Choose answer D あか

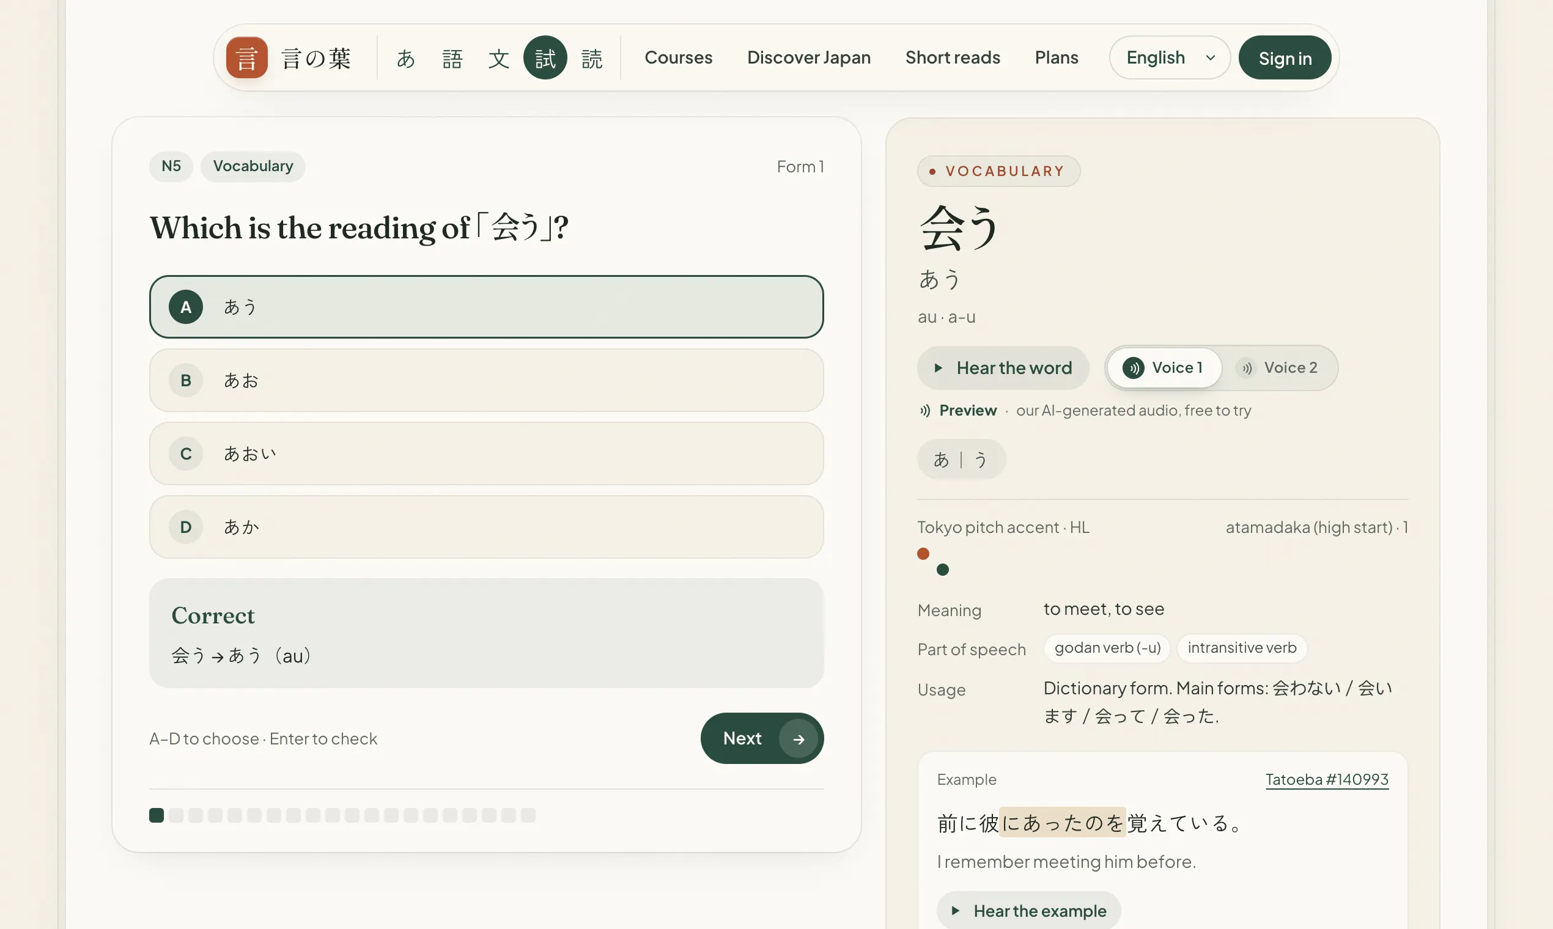click(486, 527)
